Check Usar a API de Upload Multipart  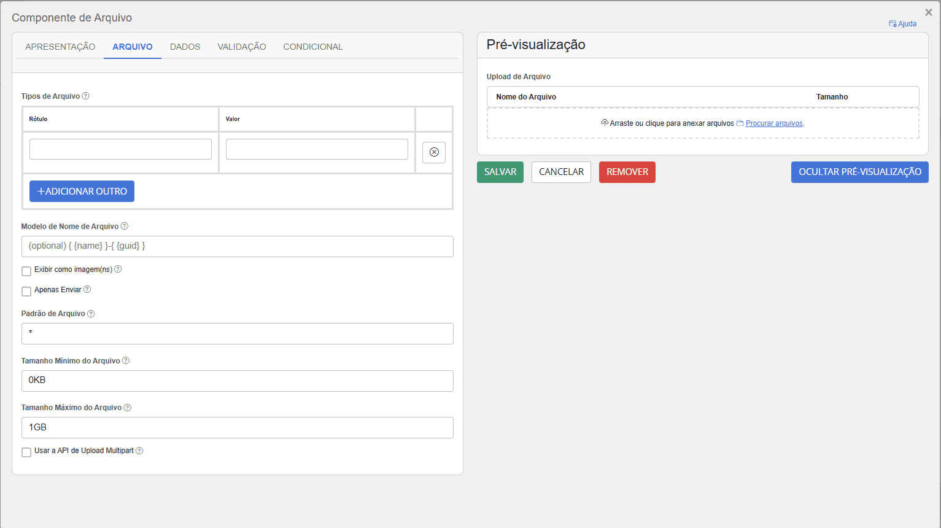[x=26, y=452]
